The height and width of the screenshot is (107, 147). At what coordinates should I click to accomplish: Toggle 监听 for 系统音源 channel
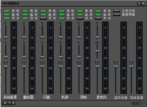pos(7,15)
